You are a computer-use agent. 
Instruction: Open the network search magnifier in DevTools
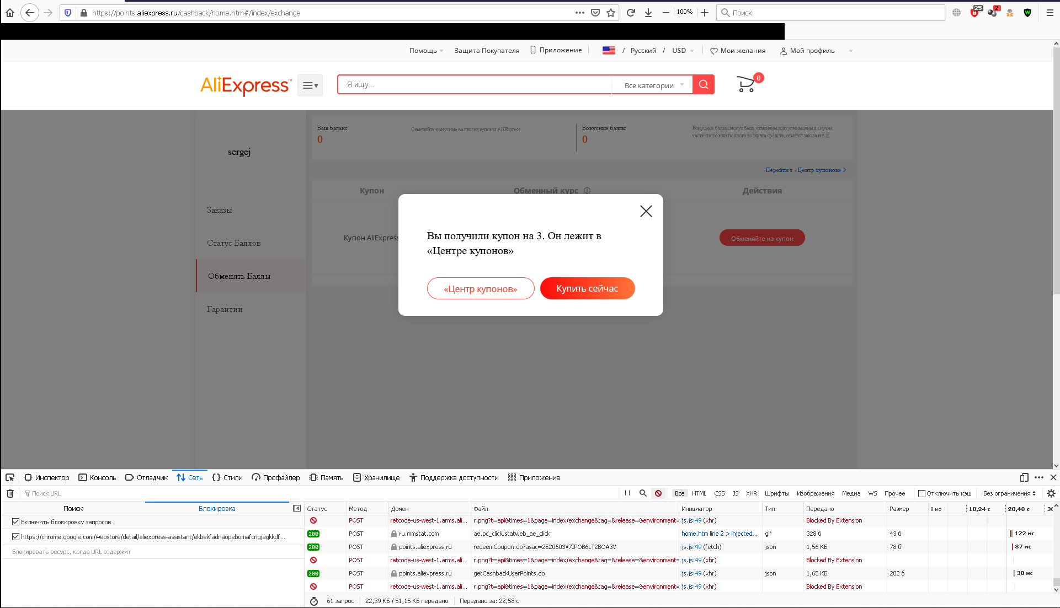pos(643,493)
